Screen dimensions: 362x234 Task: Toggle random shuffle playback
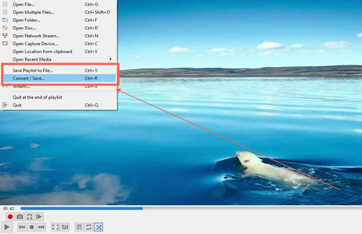click(x=99, y=227)
